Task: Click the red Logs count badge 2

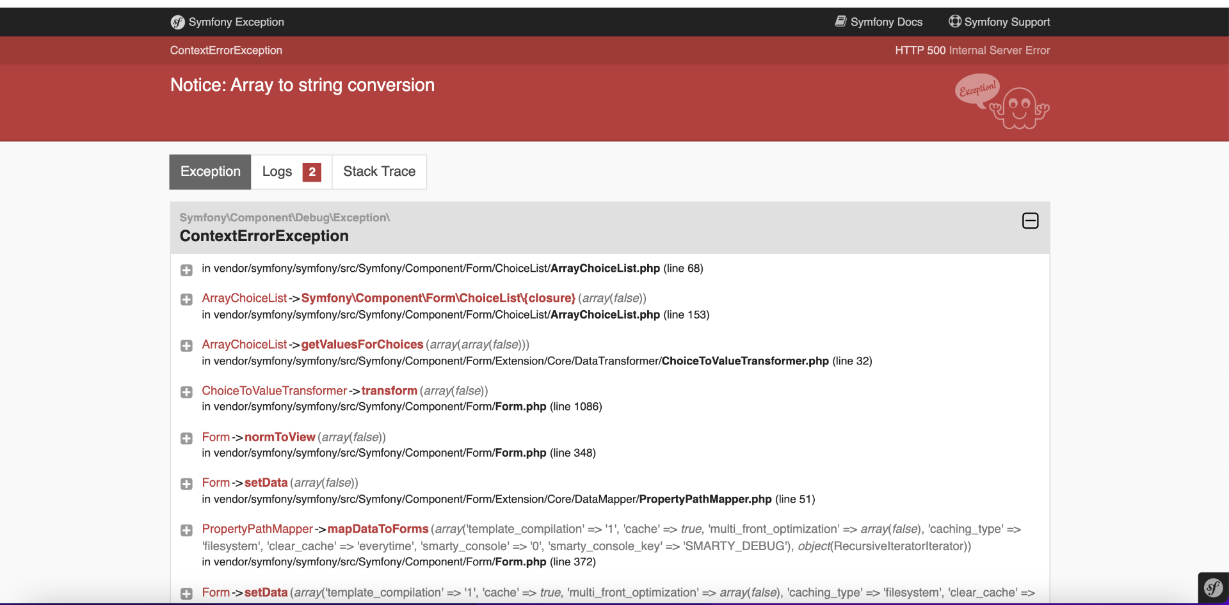Action: tap(312, 172)
